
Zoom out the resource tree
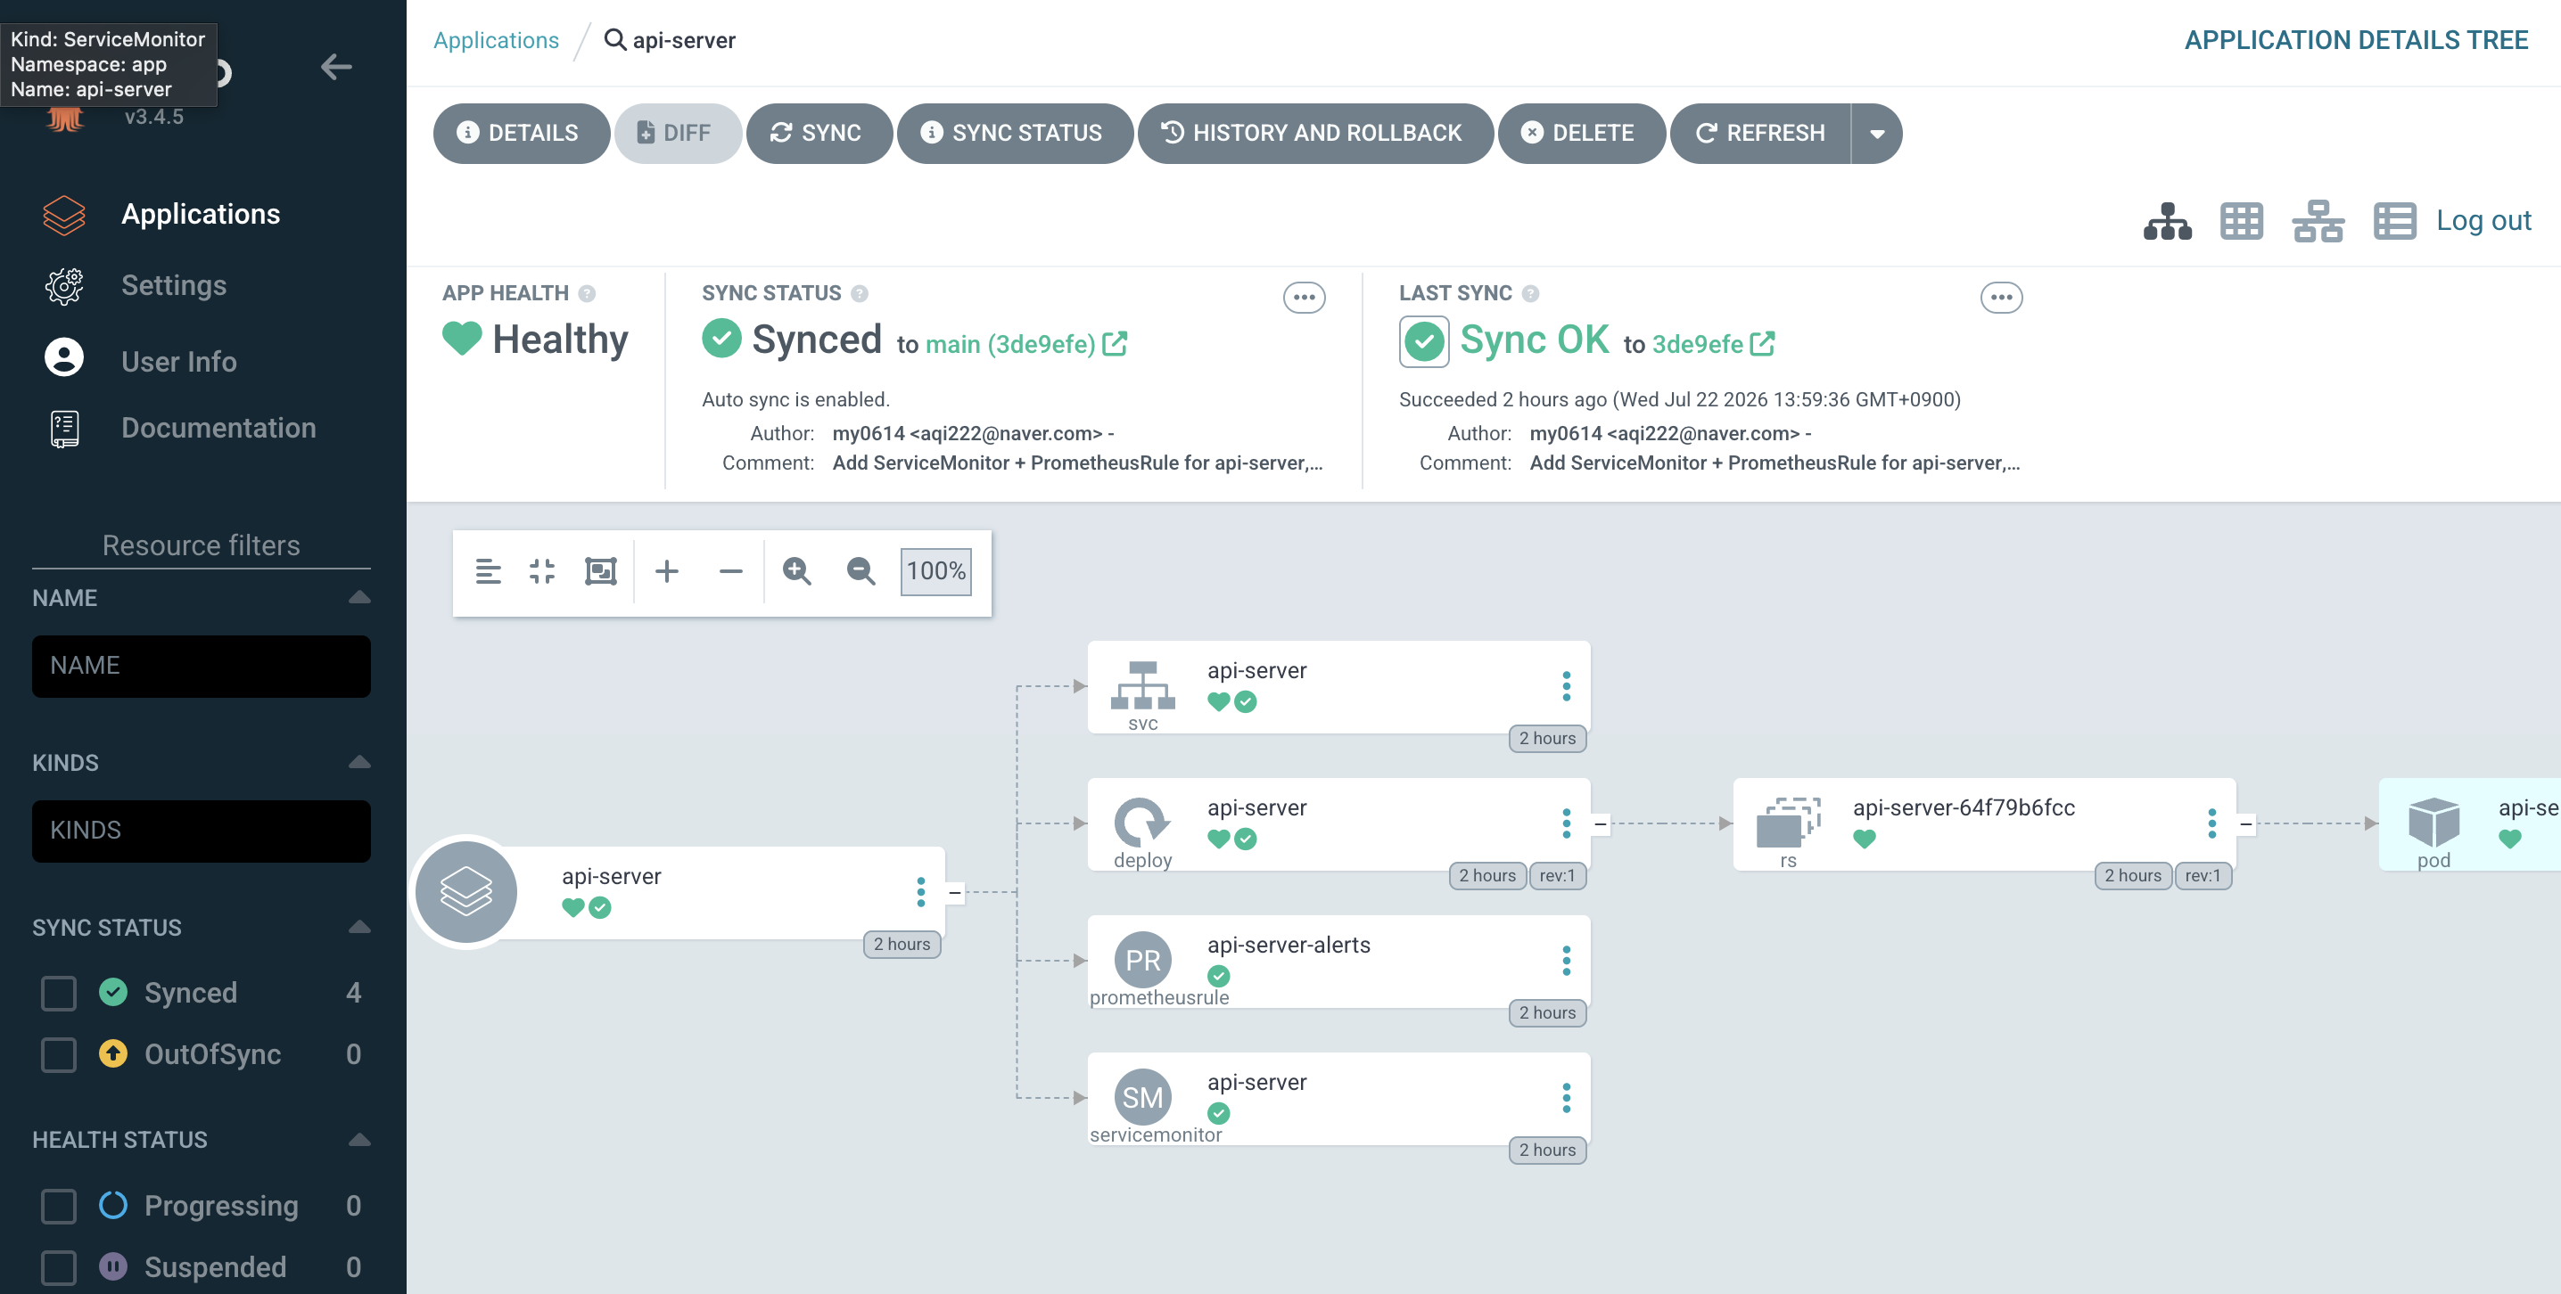[861, 571]
